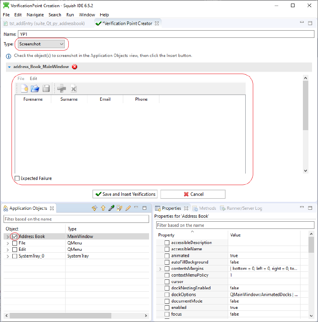Click the yellow up arrow icon

pos(103,208)
